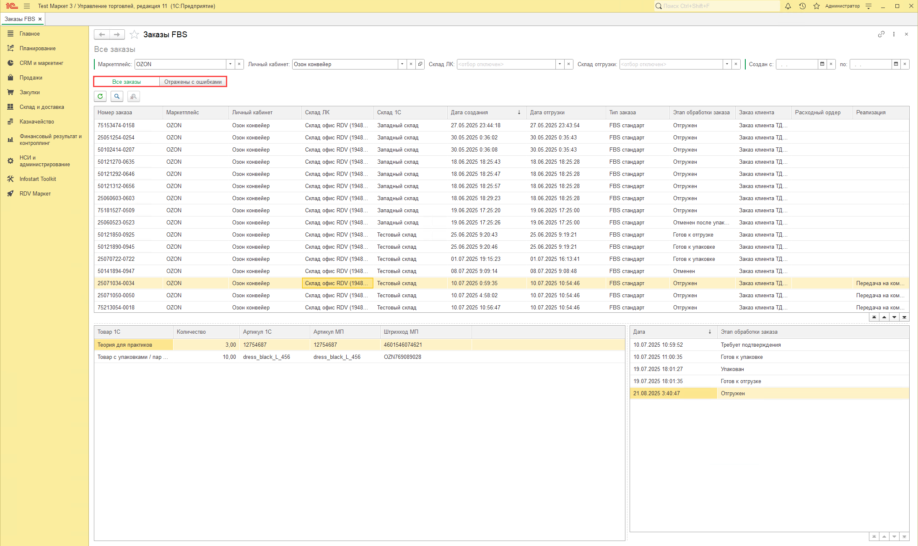Sort by Номер заказа column header
The image size is (918, 546).
(128, 112)
